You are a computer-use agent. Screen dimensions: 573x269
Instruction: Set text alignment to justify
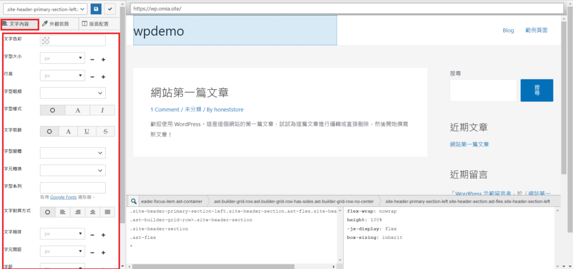[105, 212]
